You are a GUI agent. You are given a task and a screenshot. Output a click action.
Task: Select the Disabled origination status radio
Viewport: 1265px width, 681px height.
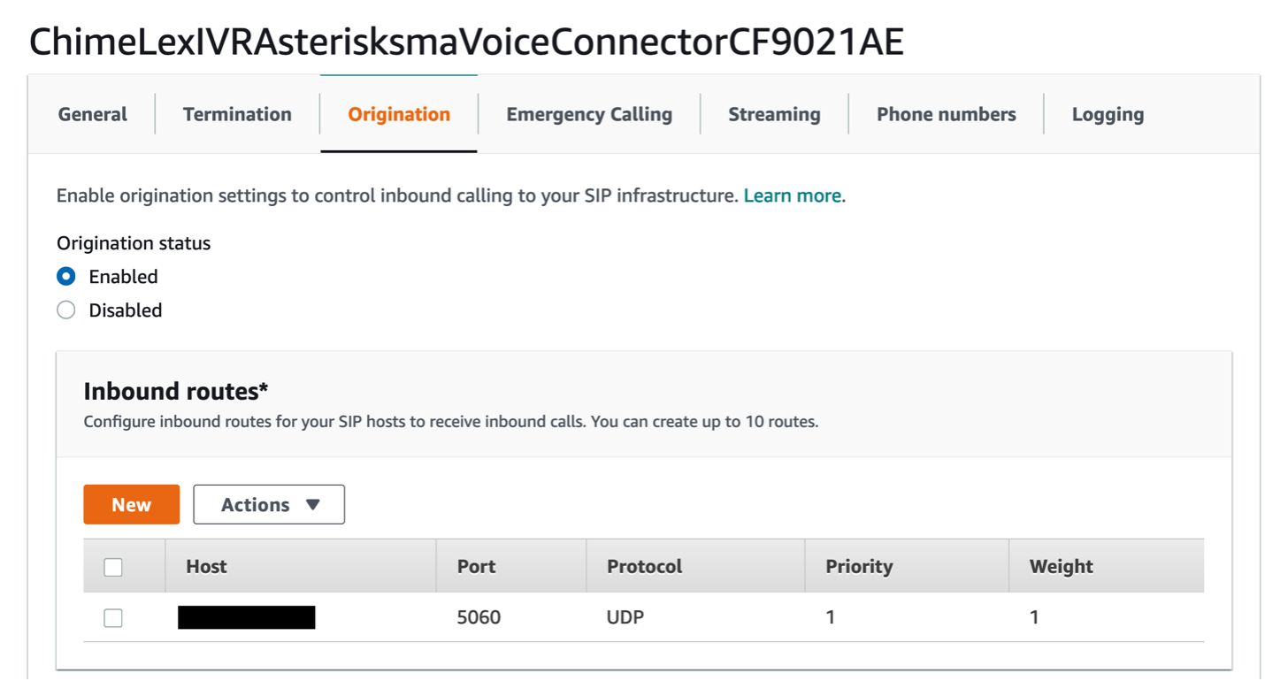click(x=66, y=310)
